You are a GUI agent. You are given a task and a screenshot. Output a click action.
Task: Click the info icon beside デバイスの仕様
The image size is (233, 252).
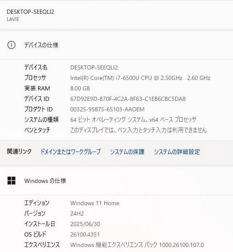coord(11,45)
